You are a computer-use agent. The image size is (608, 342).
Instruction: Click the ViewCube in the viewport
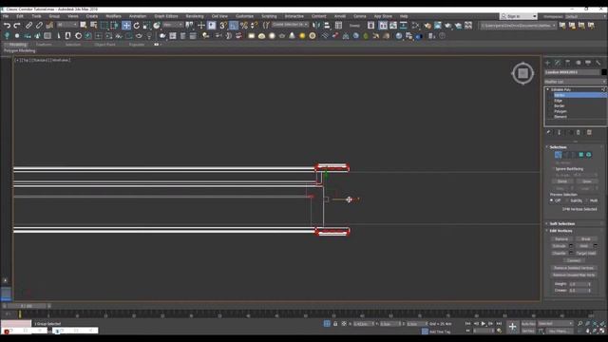pos(522,73)
